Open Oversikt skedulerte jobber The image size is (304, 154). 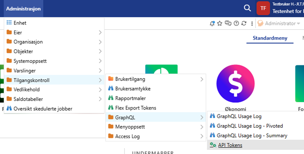point(43,109)
